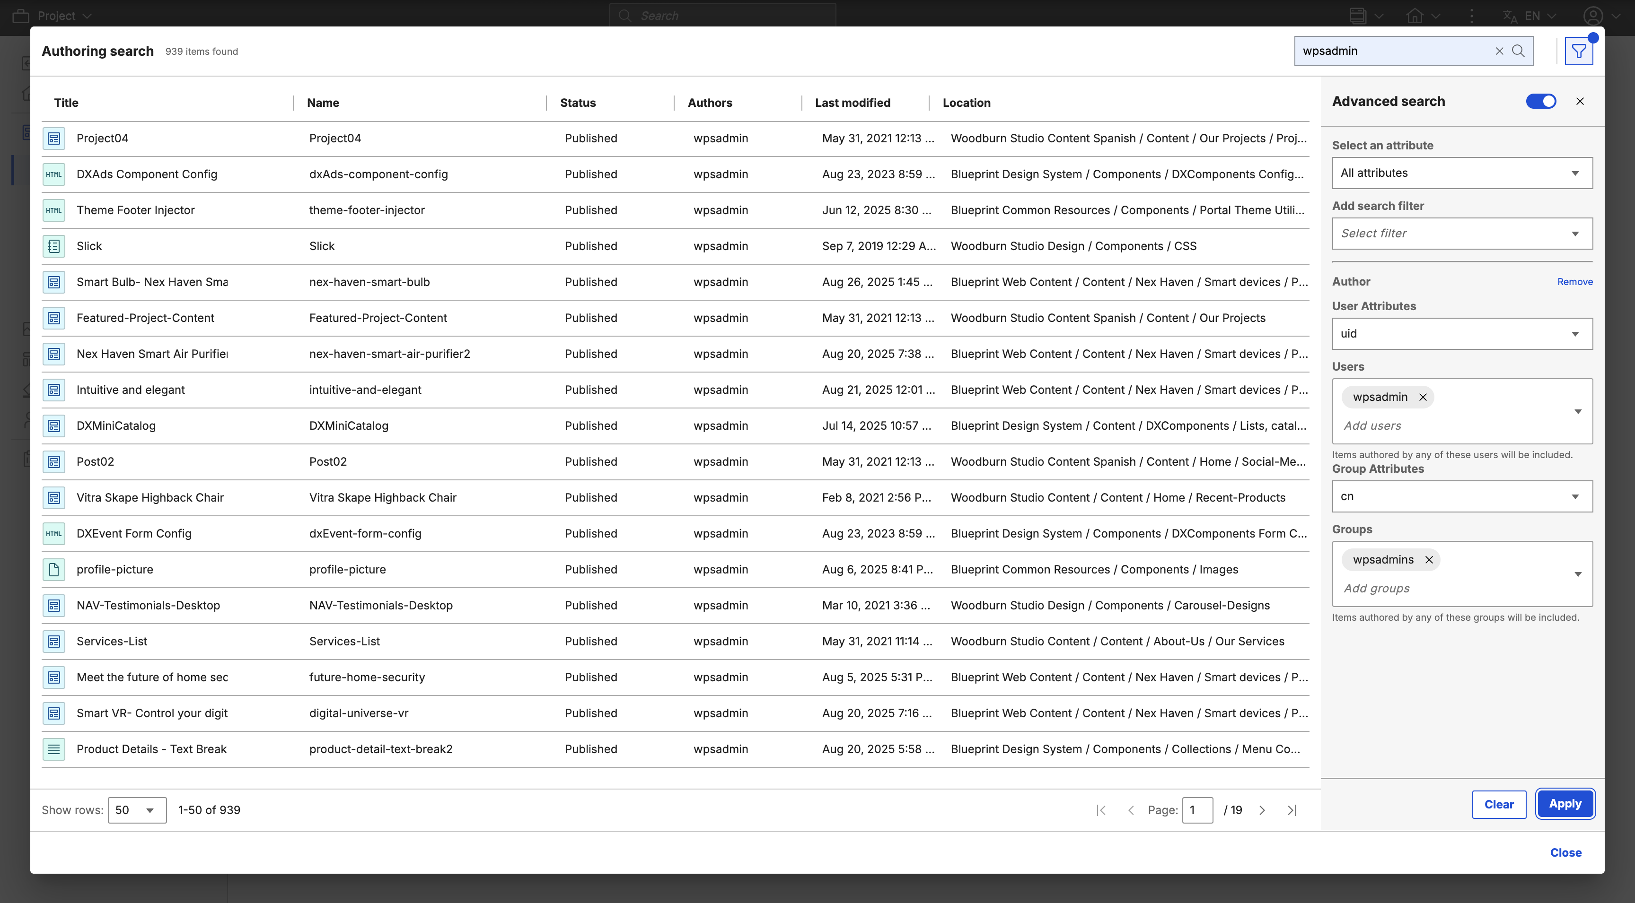Click the Remove link beside Author
This screenshot has width=1635, height=903.
point(1574,282)
